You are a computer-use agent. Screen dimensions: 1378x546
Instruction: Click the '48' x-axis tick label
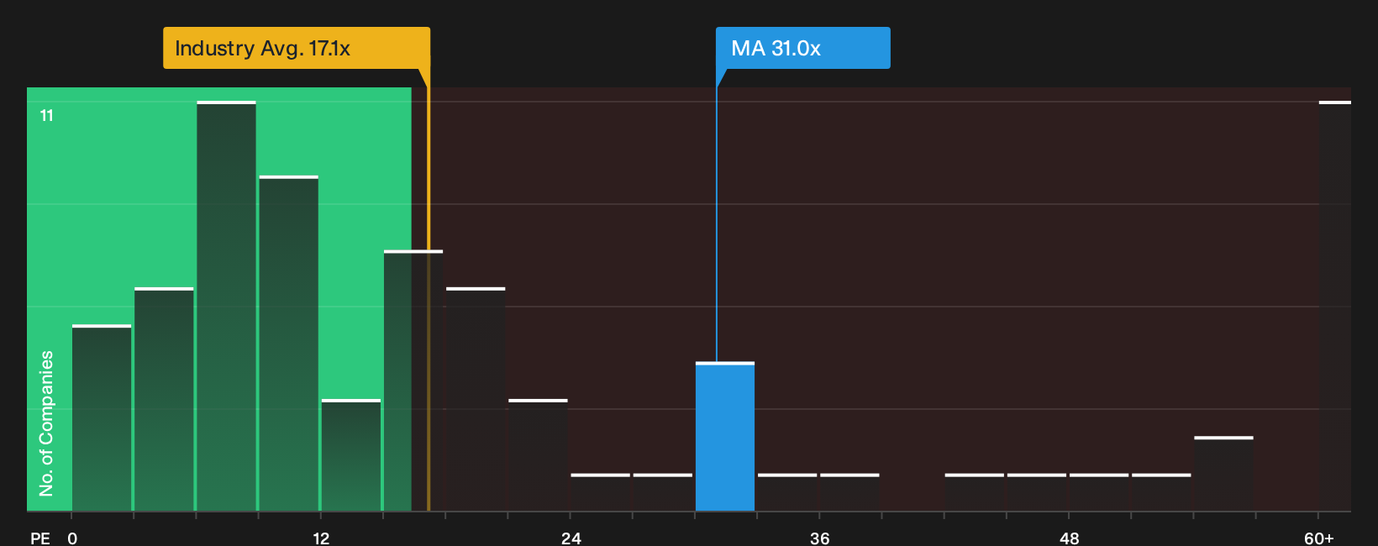tap(1070, 538)
